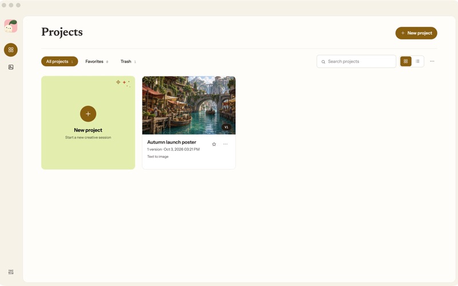Viewport: 458px width, 286px height.
Task: Select the All projects tab
Action: click(x=60, y=61)
